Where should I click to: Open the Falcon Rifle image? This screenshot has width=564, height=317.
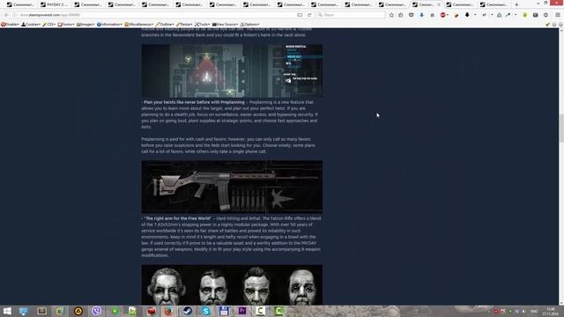tap(232, 187)
